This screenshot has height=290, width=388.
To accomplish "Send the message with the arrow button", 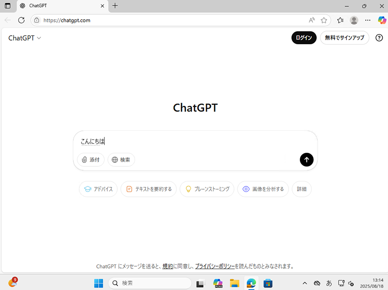I will 306,160.
